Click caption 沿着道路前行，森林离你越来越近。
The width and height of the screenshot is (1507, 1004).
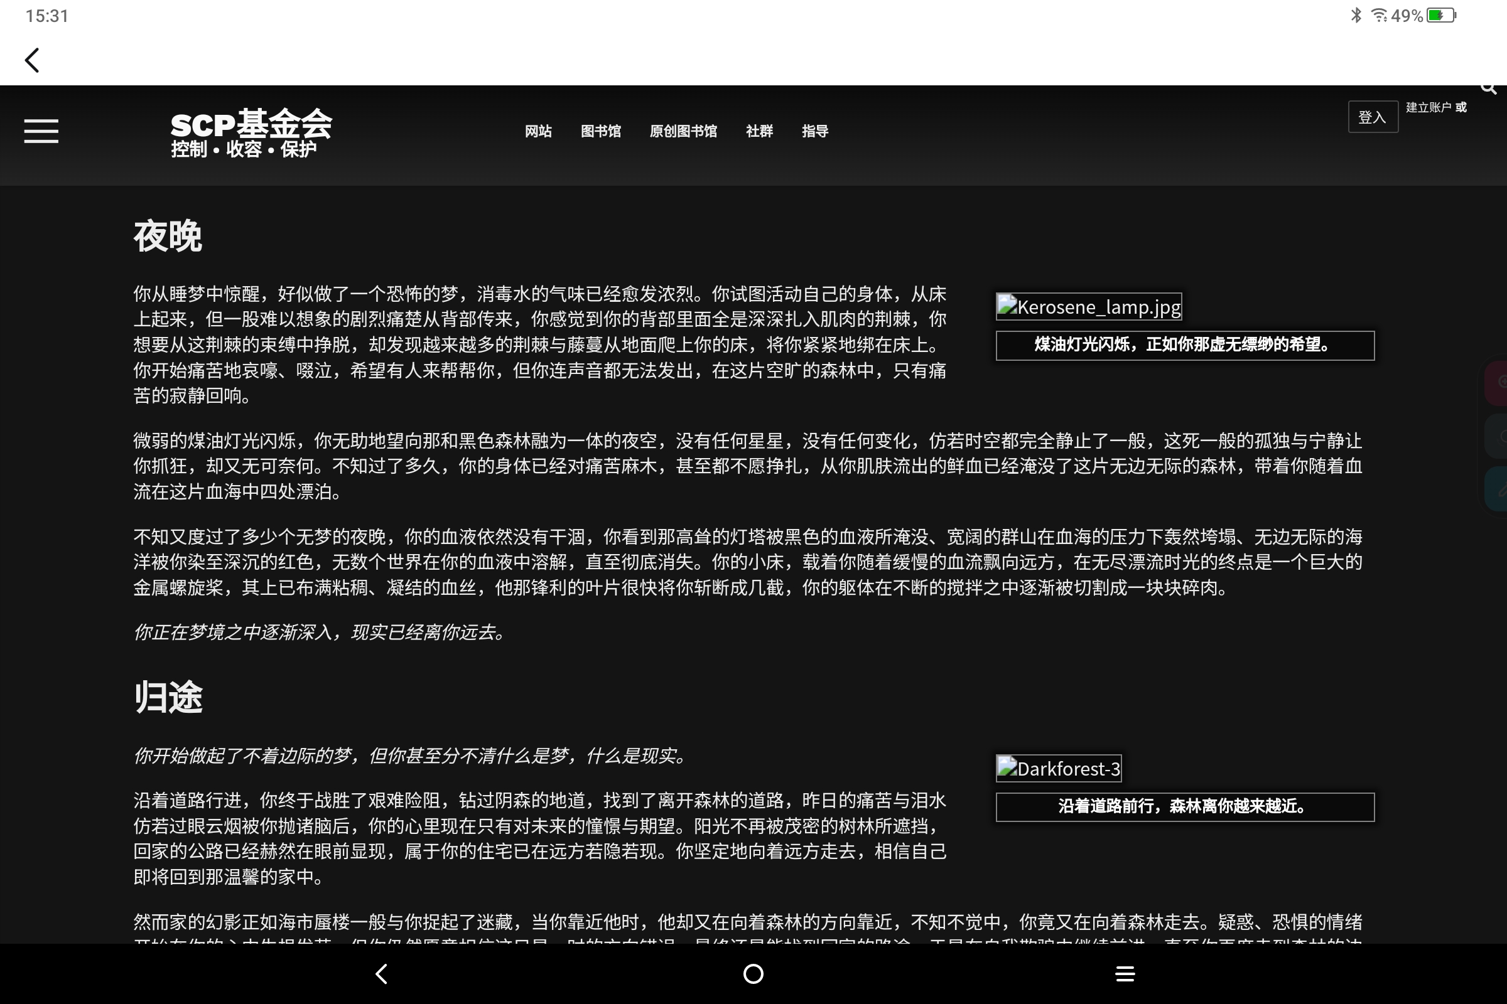1185,807
